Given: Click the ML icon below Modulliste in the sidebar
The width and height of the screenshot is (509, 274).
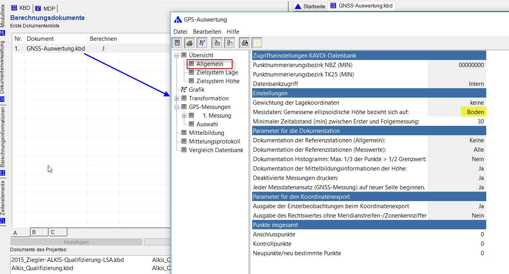Looking at the screenshot, I should pyautogui.click(x=3, y=33).
